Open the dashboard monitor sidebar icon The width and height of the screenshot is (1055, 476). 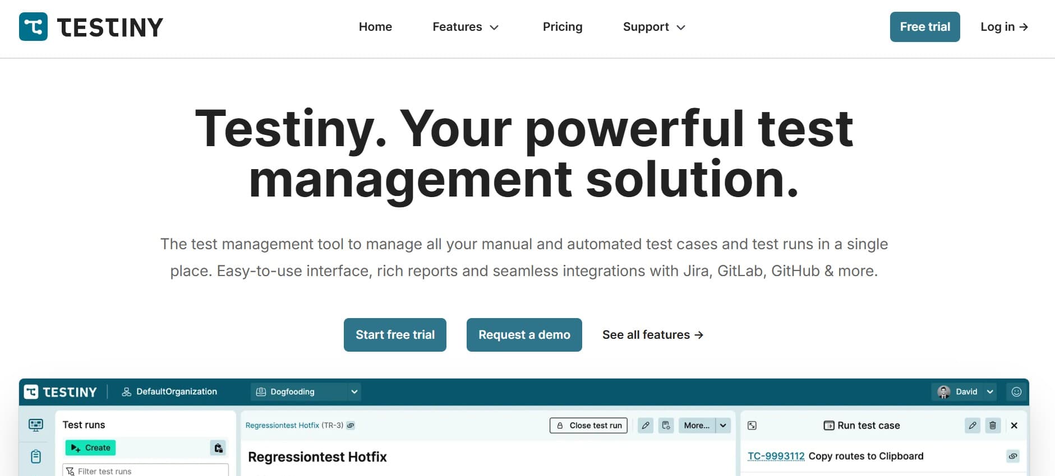36,426
